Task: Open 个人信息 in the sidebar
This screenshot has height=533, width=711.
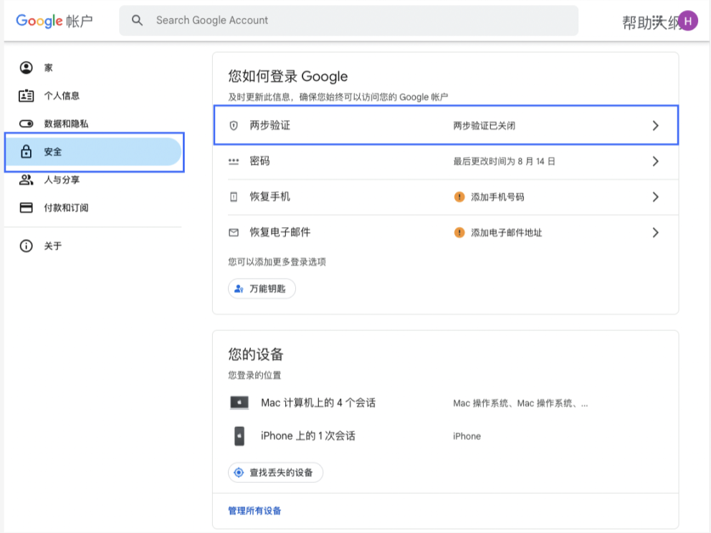Action: point(62,96)
